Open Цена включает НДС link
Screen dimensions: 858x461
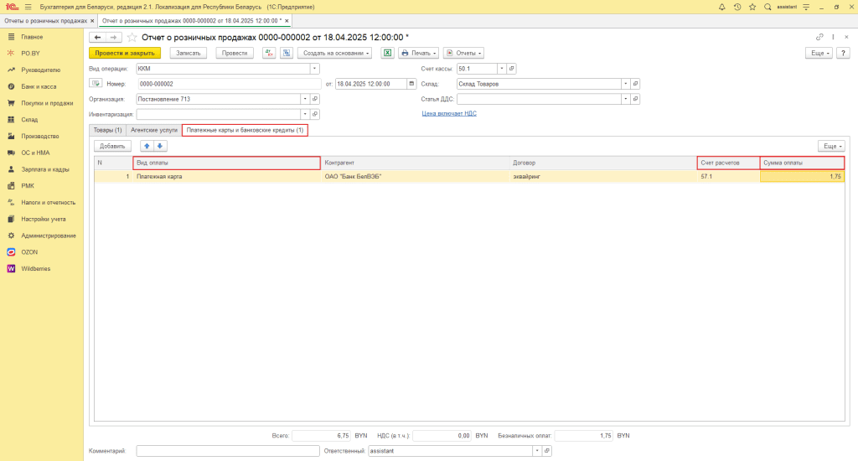click(449, 113)
